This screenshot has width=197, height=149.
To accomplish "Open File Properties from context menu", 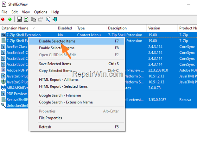I will click(x=77, y=118).
